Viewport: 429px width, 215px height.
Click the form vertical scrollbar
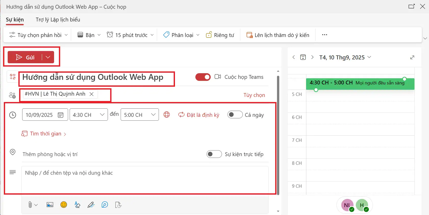click(x=278, y=135)
